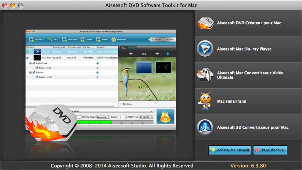Click the Aiseesoft DVD Créateur disc icon
Image resolution: width=302 pixels, height=170 pixels.
205,23
